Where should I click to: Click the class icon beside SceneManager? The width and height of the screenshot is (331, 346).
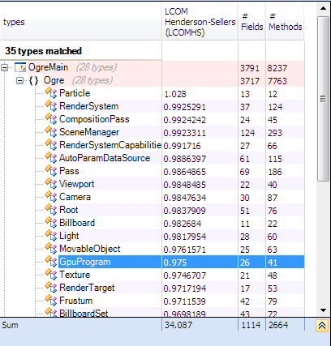[51, 132]
